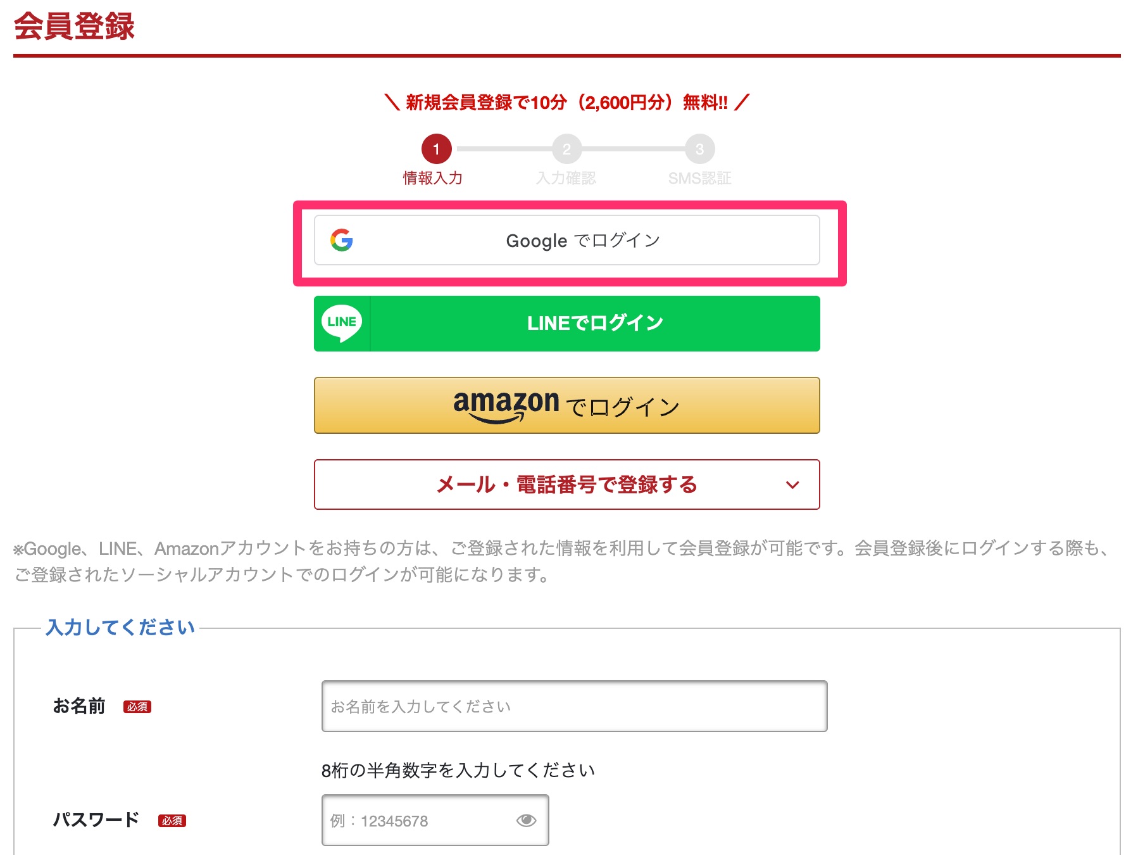Click the Google G logo icon

pos(342,240)
